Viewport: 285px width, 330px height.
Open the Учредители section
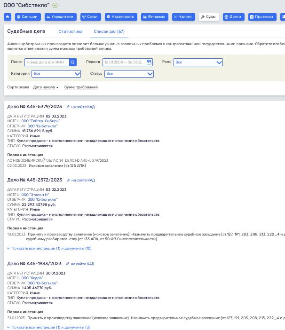point(60,17)
